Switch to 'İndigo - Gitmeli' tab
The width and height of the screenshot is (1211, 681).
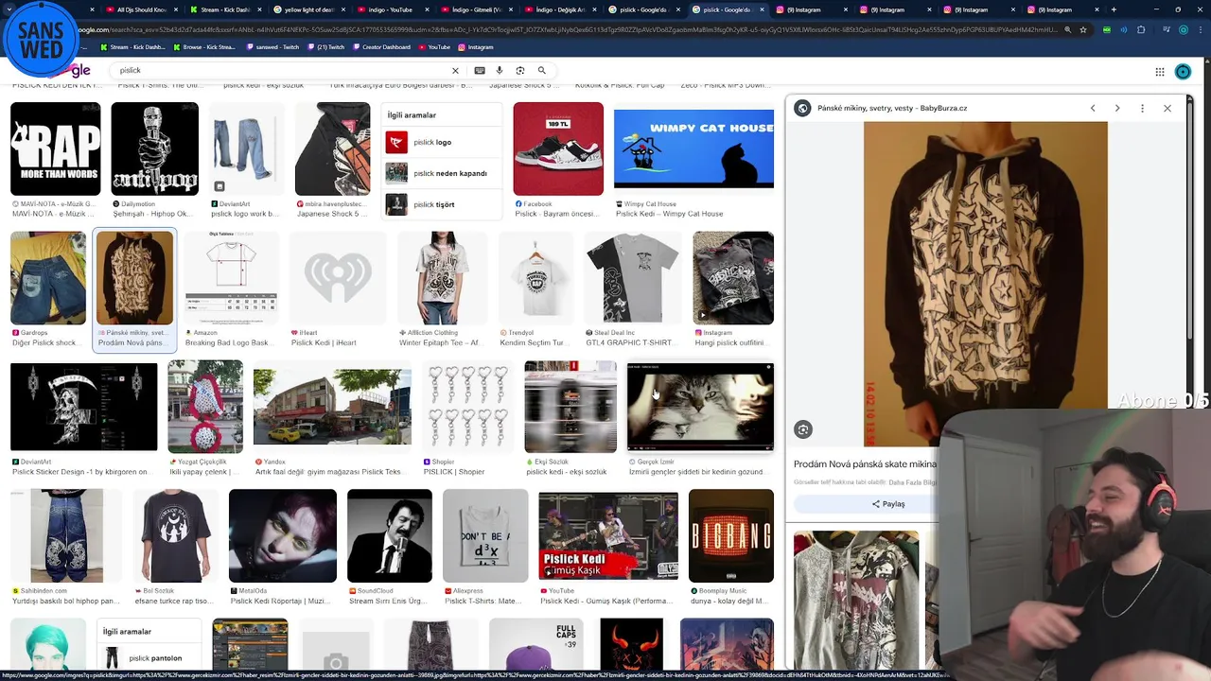coord(476,9)
